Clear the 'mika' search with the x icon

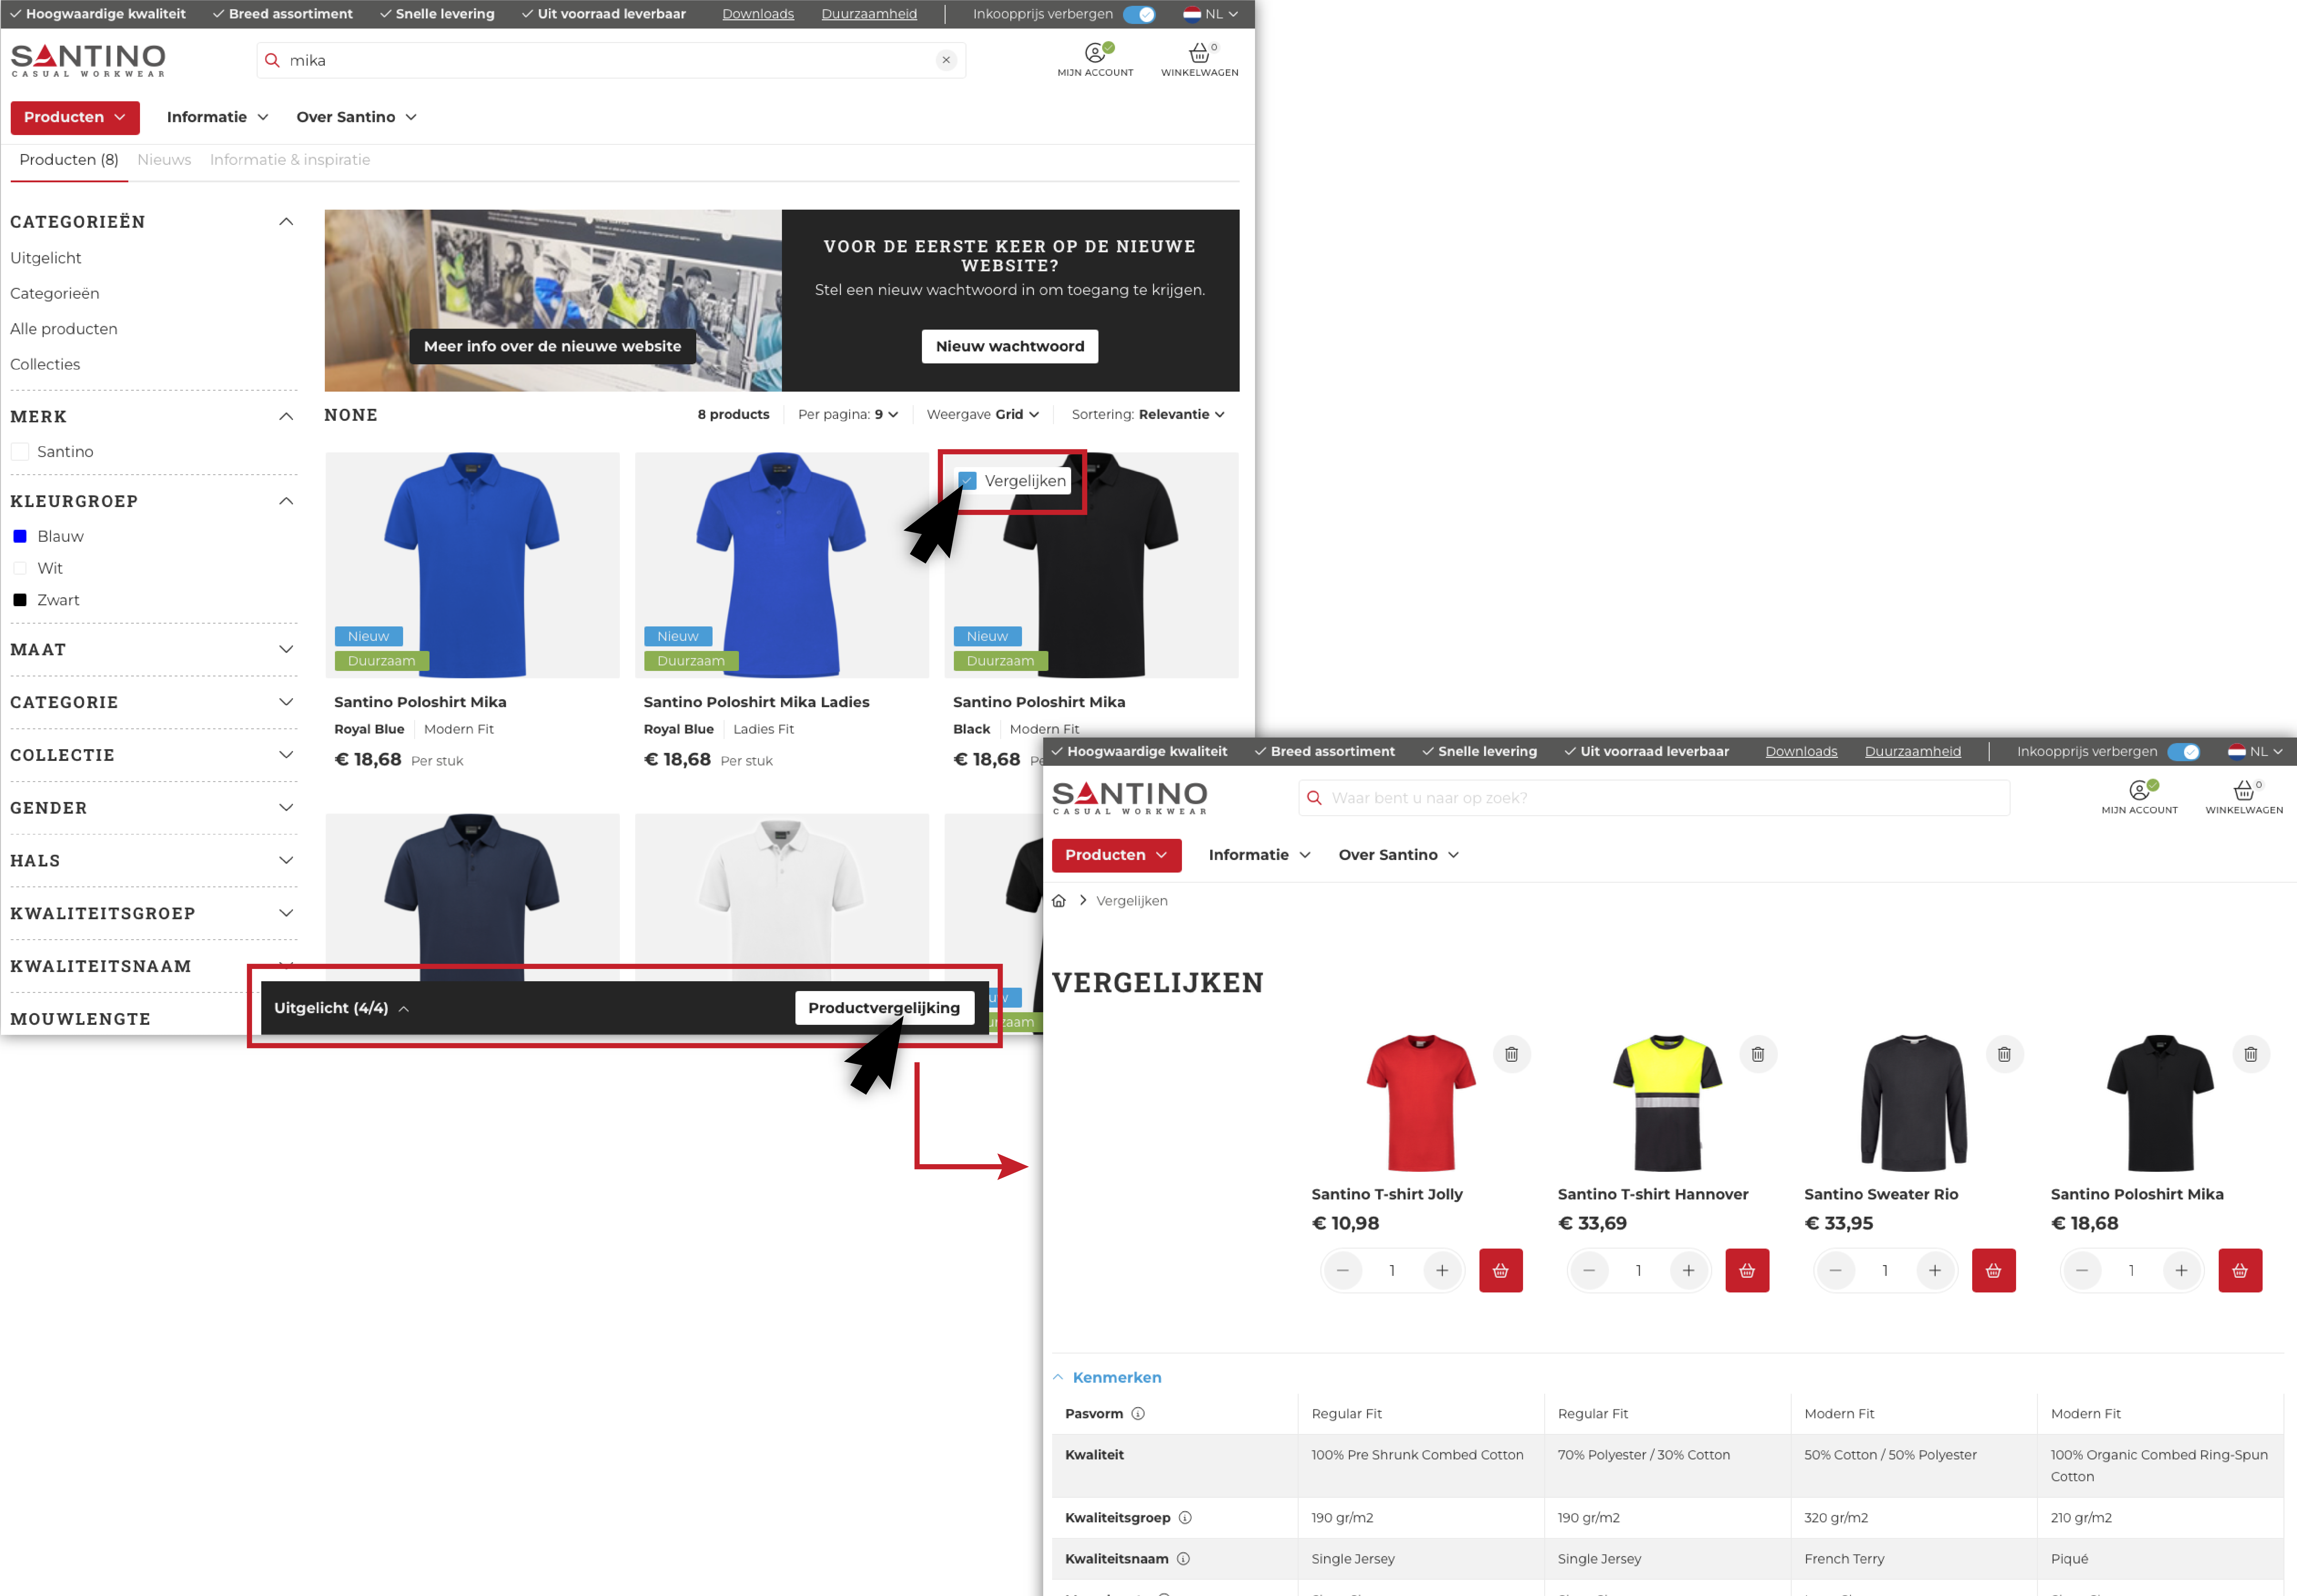coord(946,60)
